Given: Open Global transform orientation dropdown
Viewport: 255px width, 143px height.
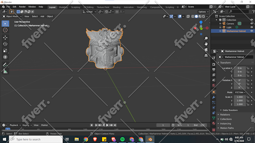Looking at the screenshot, I should tap(89, 12).
